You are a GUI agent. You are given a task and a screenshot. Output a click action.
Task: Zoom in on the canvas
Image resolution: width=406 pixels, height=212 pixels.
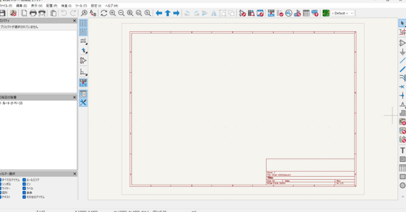[x=113, y=13]
